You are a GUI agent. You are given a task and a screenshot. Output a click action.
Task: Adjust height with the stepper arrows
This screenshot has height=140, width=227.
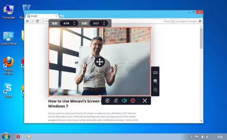104,23
